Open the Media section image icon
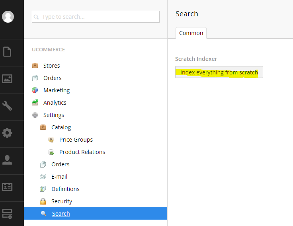 (7, 79)
